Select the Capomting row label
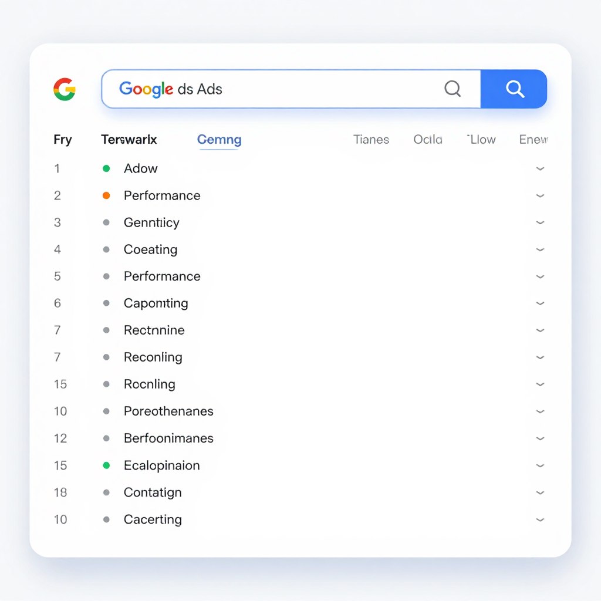The height and width of the screenshot is (601, 601). coord(156,303)
